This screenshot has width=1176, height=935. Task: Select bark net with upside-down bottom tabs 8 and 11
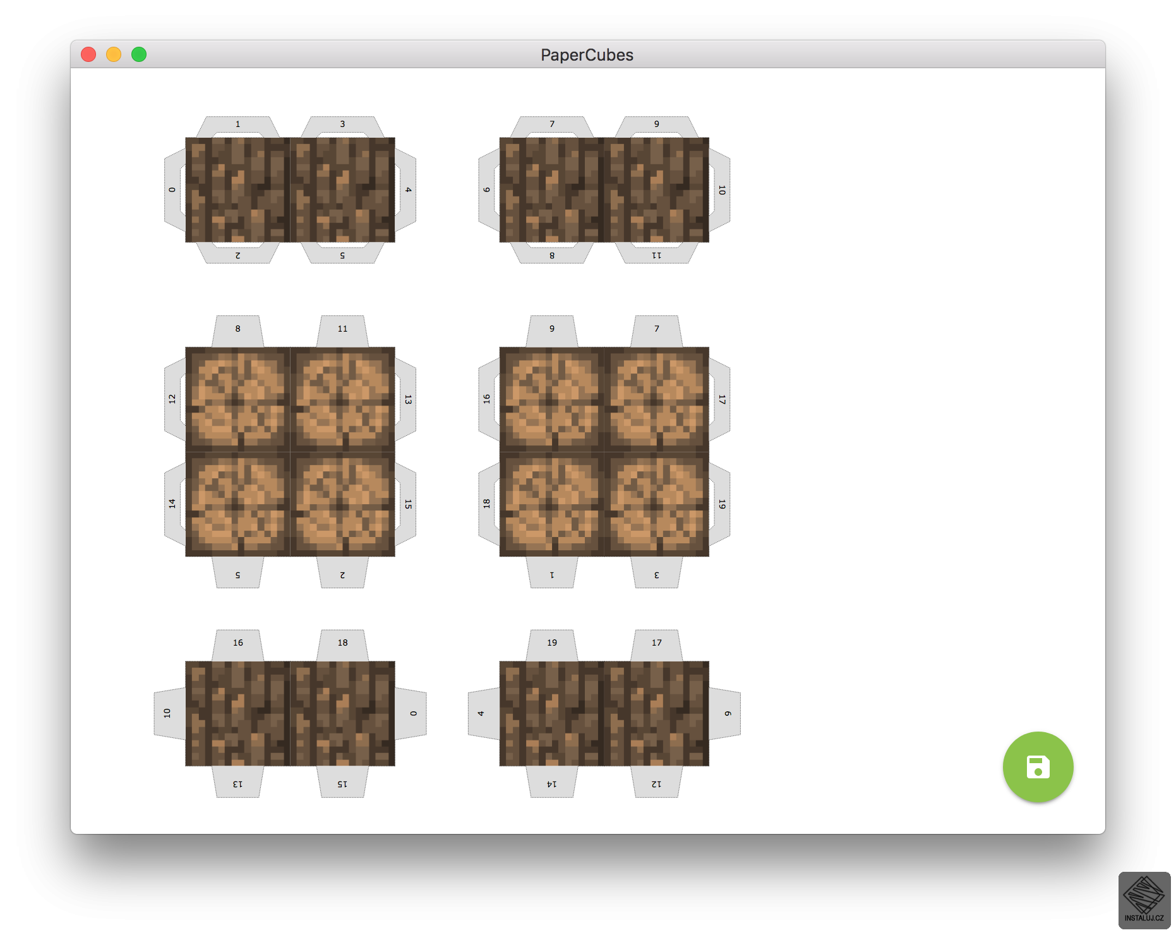coord(604,190)
